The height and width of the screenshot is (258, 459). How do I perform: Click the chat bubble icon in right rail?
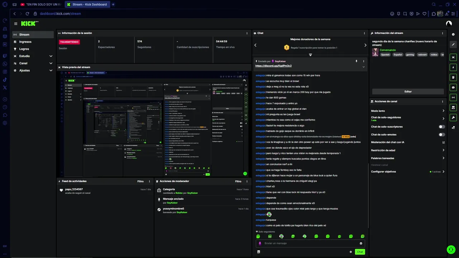click(453, 87)
